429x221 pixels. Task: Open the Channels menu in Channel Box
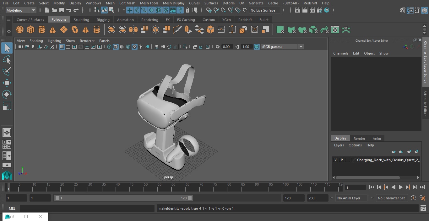point(340,53)
